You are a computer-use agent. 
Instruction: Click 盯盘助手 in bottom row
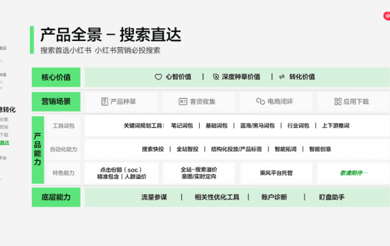(332, 197)
